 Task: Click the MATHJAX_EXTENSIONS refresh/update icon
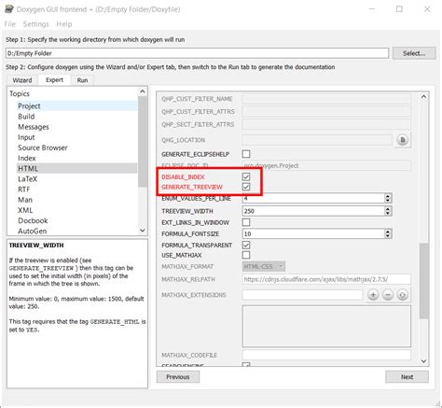402,294
